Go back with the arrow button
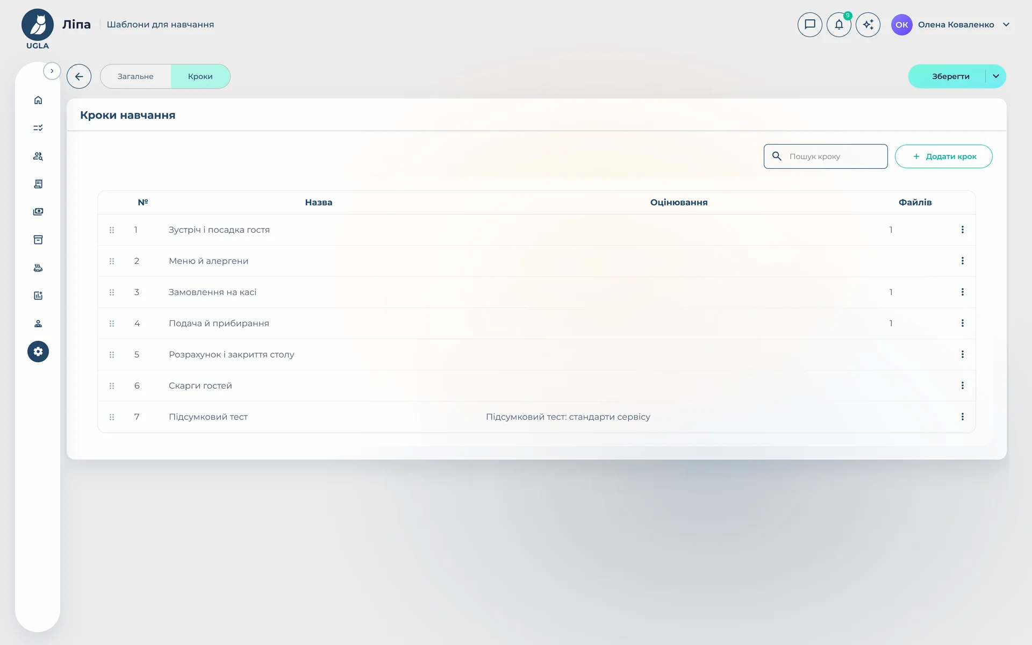This screenshot has height=645, width=1032. (79, 76)
